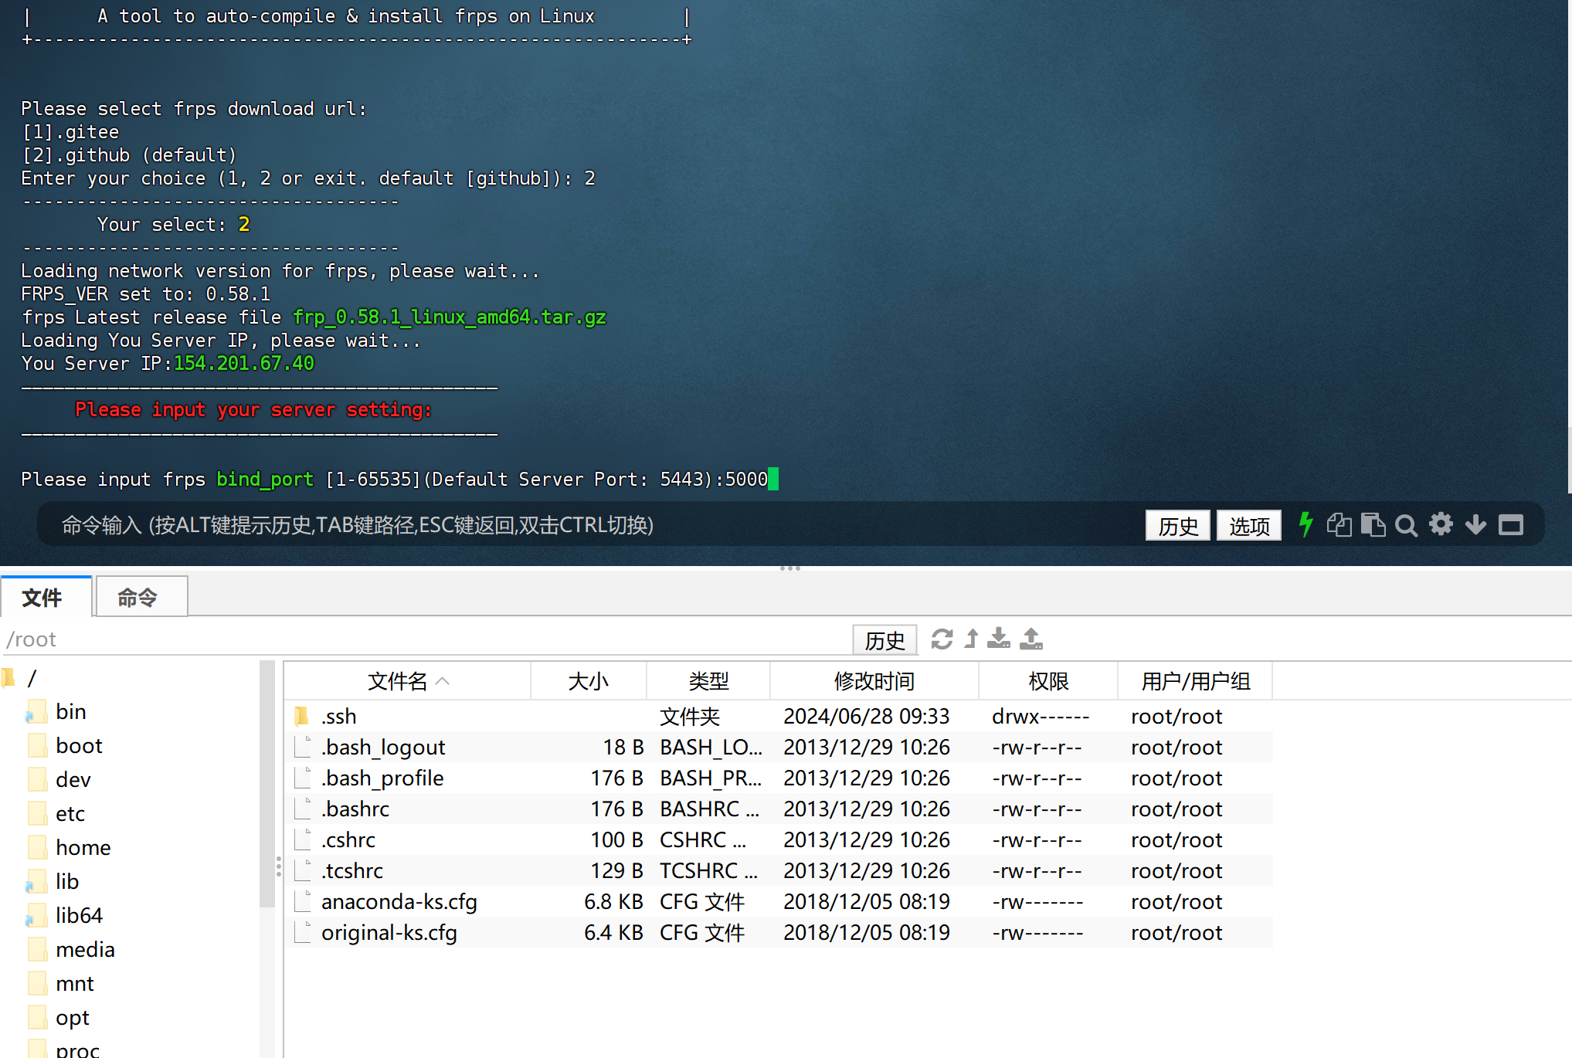Click the monitor icon at the command bar's right end
The image size is (1572, 1058).
[x=1512, y=525]
